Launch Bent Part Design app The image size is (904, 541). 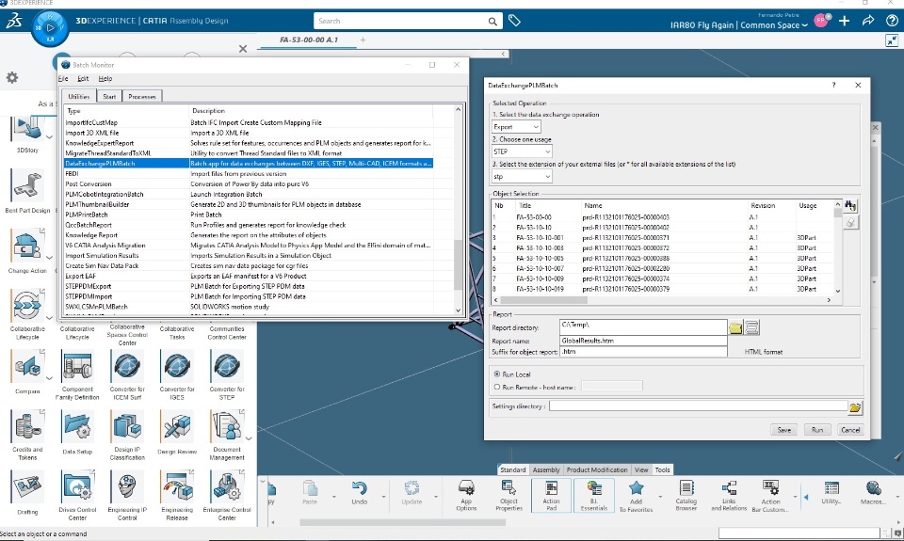tap(27, 185)
